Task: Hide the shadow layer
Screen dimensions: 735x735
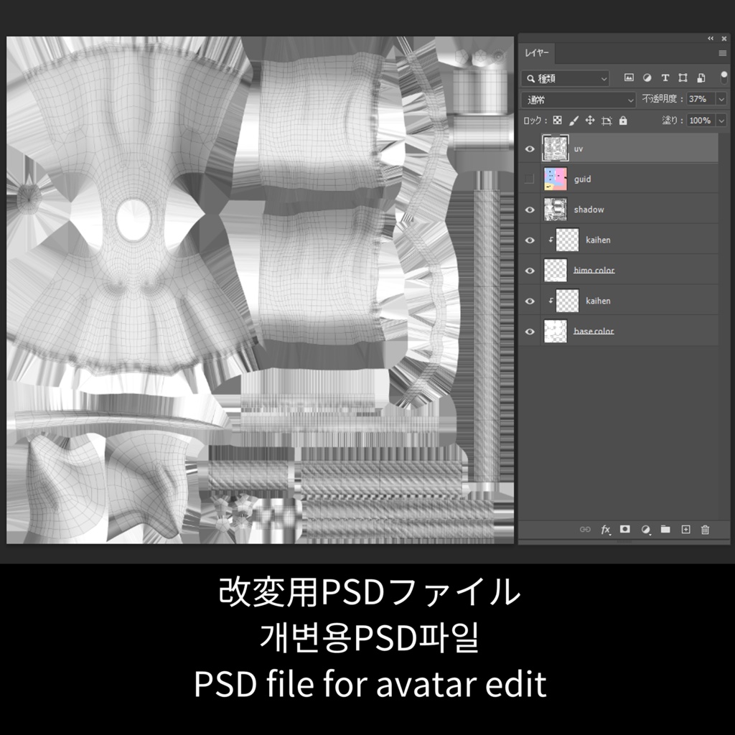Action: [530, 210]
